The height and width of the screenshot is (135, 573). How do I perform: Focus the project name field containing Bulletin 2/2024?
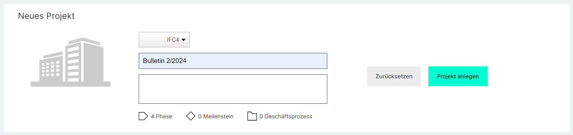coord(233,61)
